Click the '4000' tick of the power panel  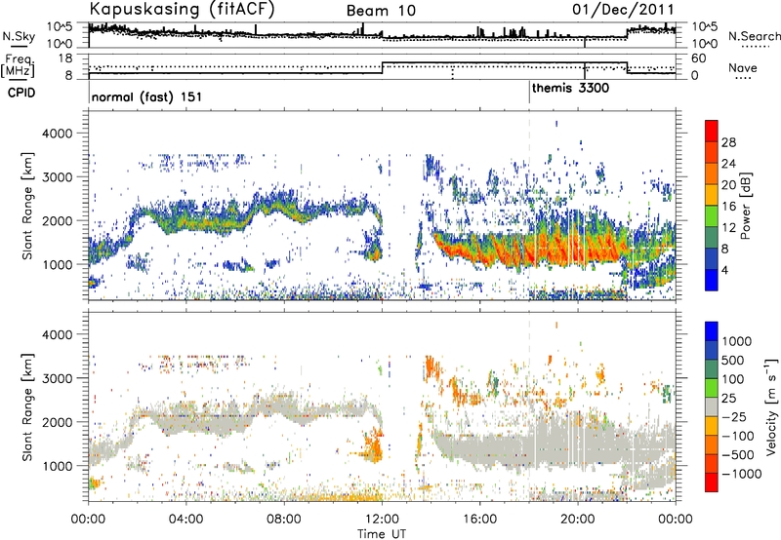pyautogui.click(x=59, y=134)
